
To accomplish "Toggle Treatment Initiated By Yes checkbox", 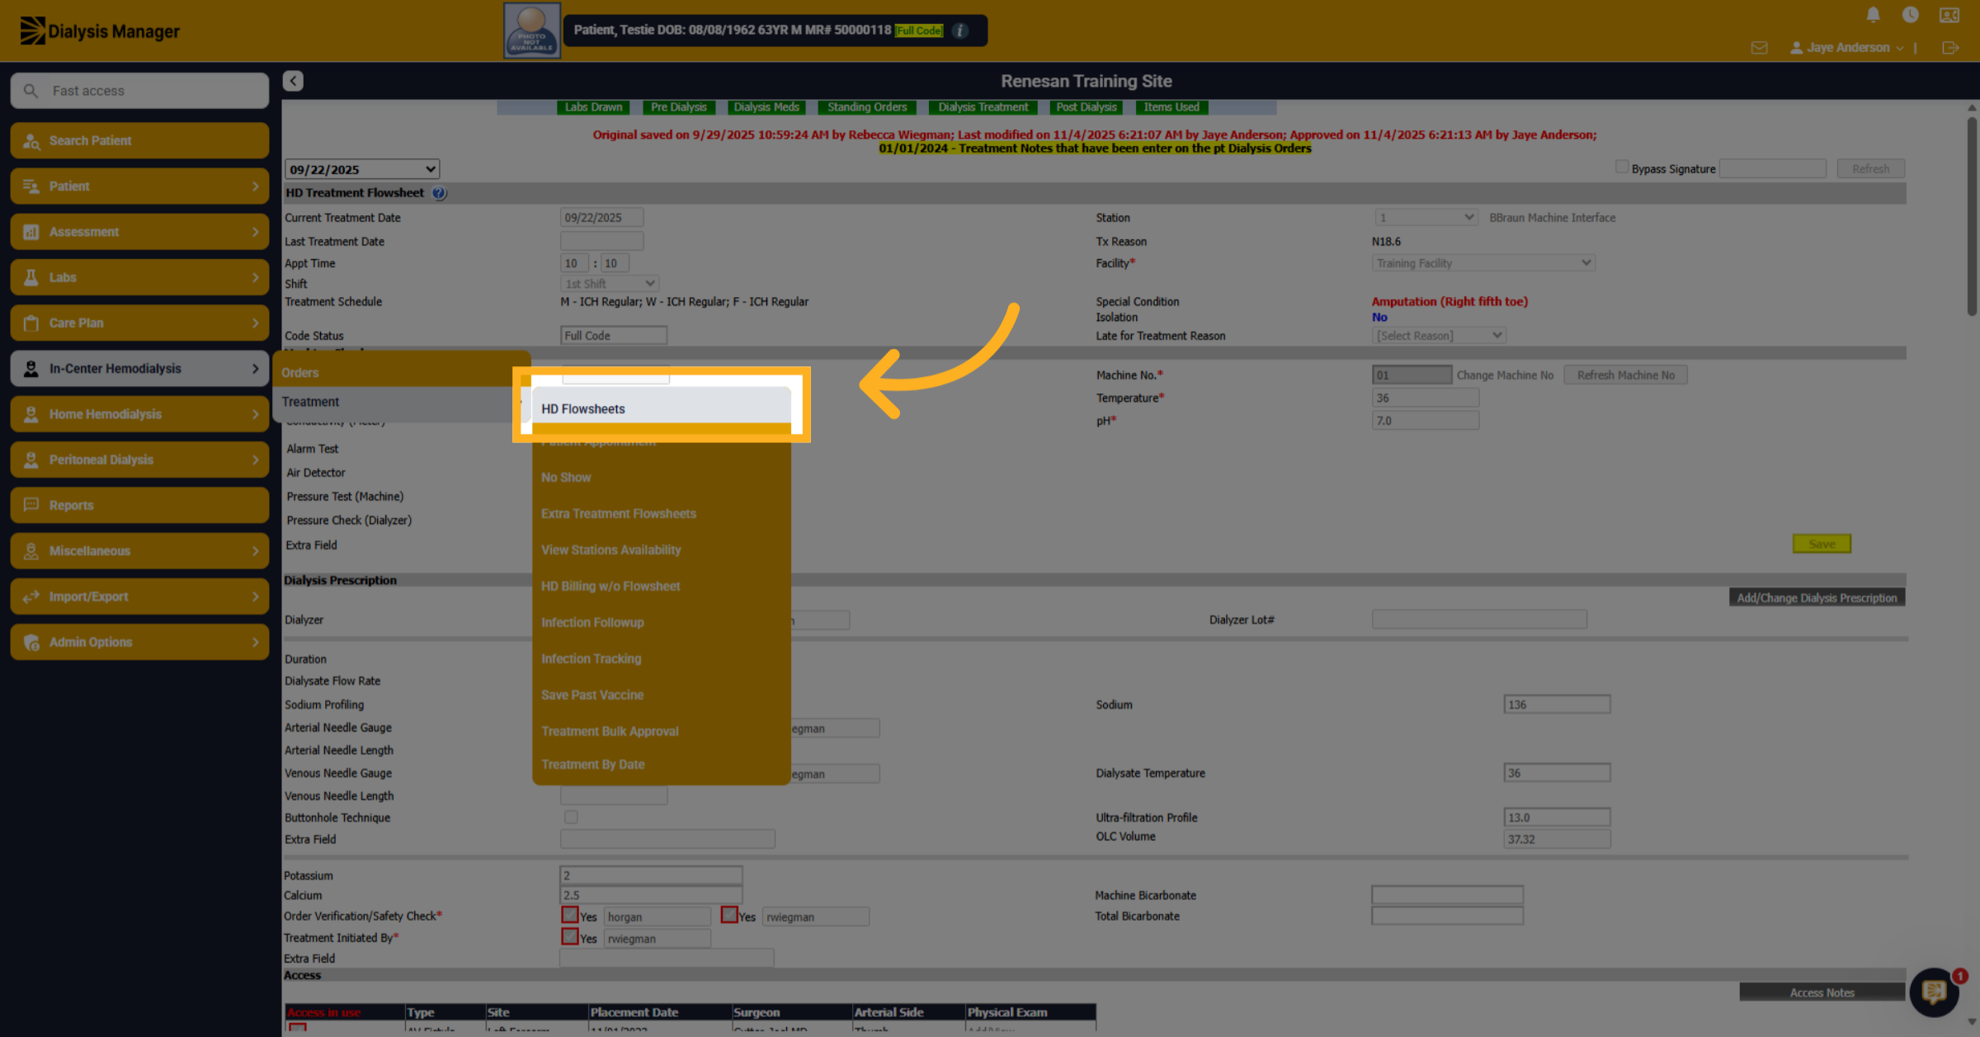I will [569, 936].
